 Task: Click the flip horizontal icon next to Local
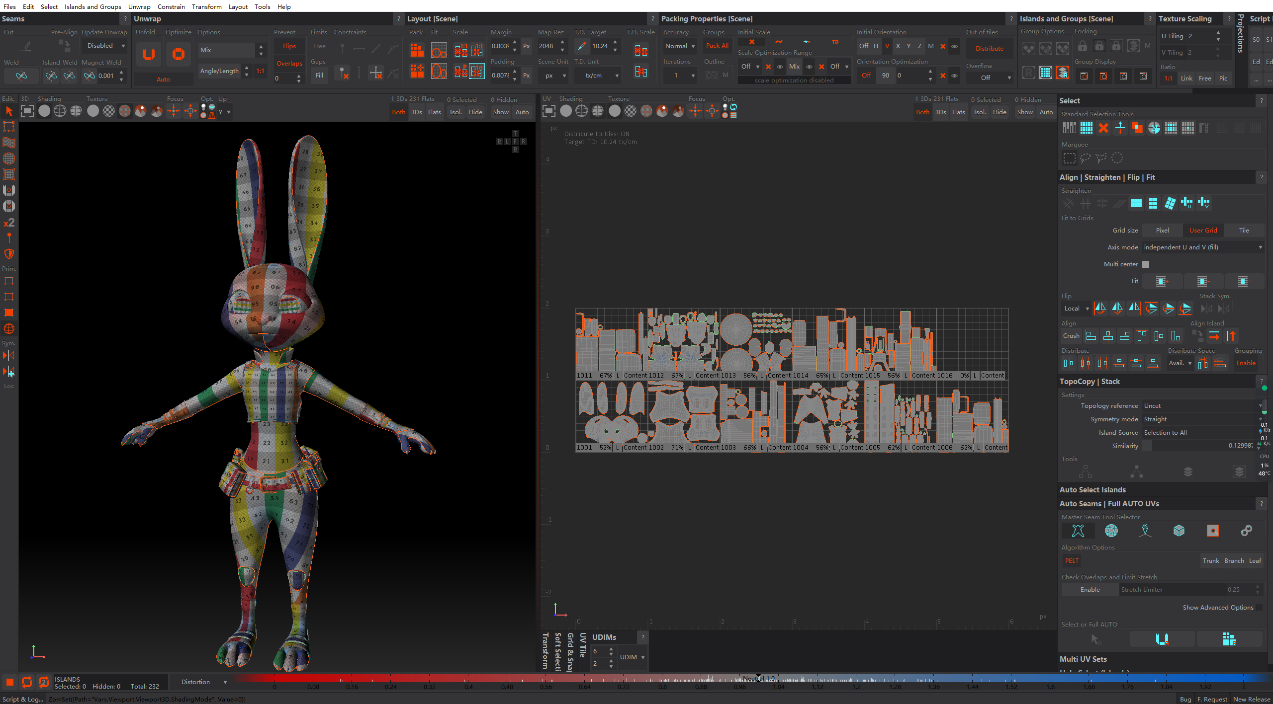click(1100, 309)
